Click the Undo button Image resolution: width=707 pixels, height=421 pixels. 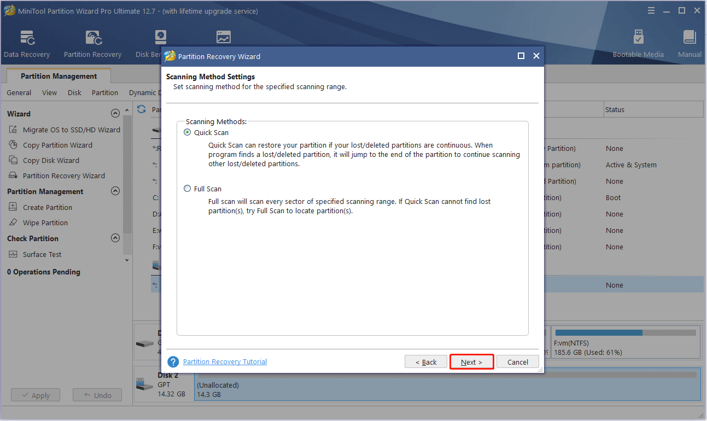coord(97,395)
